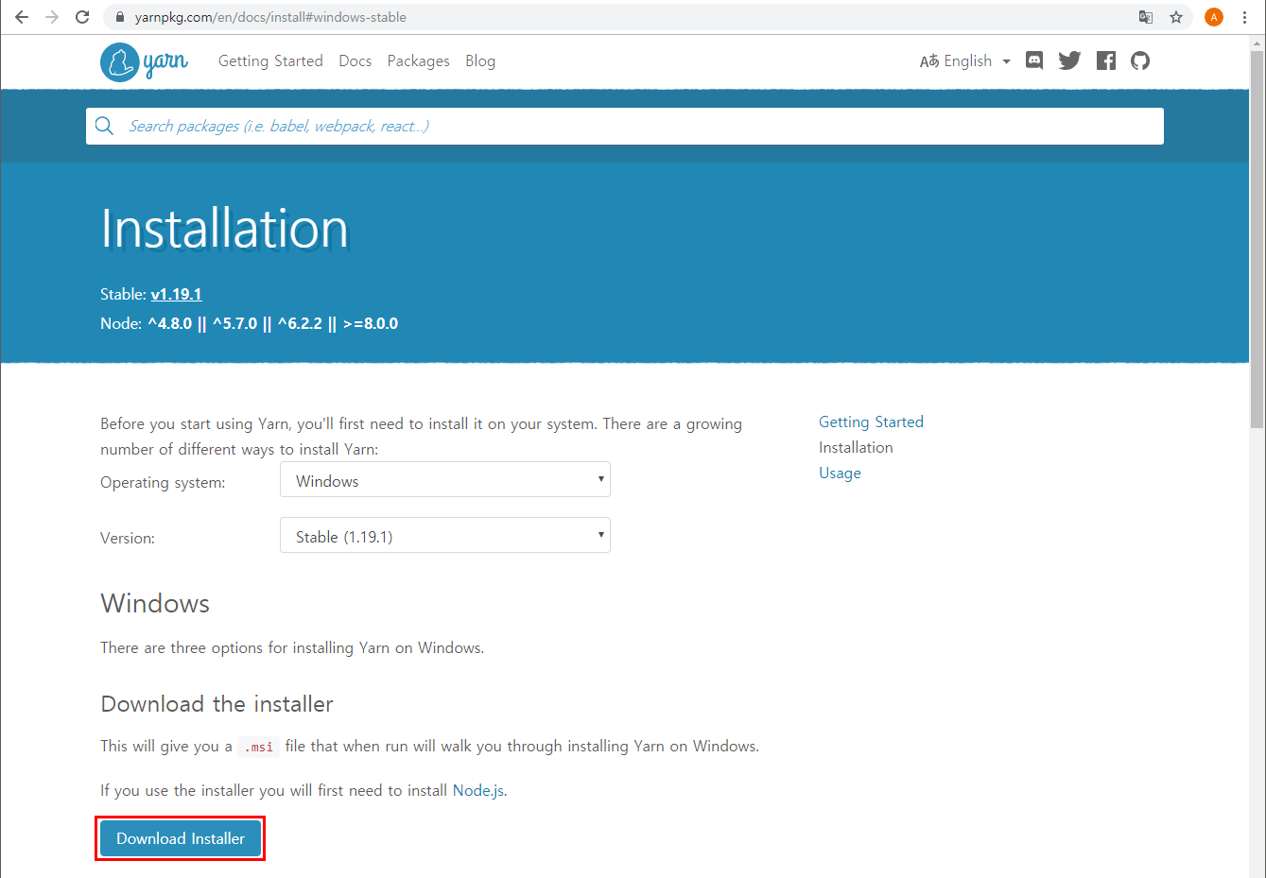
Task: Click the browser address bar URL
Action: tap(270, 17)
